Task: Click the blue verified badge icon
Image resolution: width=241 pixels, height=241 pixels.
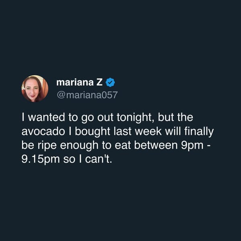Action: pos(110,82)
